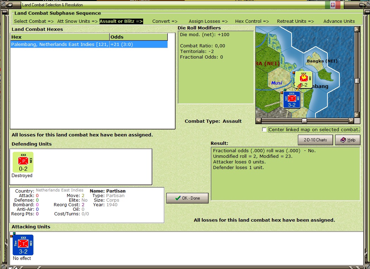Click the 'Unmodified roll = 2, Modified = 23.' result

coord(253,156)
